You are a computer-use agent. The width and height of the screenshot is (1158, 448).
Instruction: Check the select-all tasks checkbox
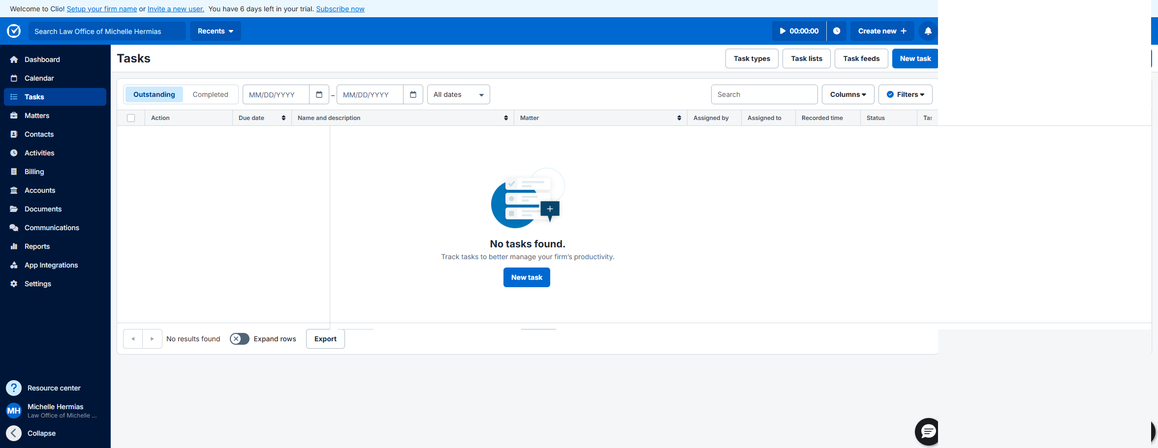click(131, 118)
